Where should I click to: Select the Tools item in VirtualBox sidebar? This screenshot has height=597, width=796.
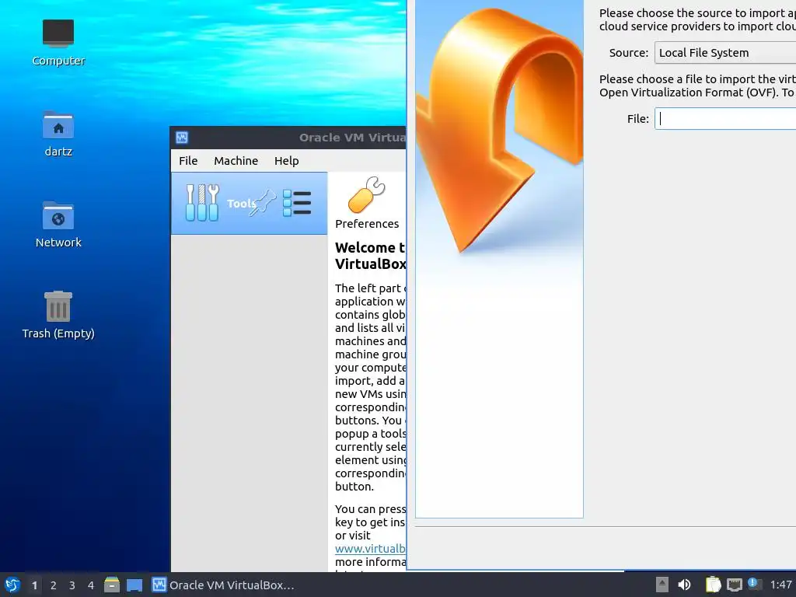(x=250, y=203)
